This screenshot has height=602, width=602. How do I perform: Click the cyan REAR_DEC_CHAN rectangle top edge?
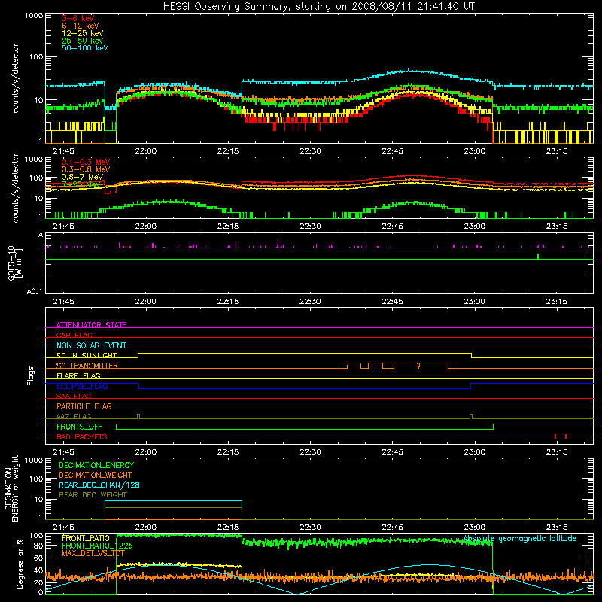(x=173, y=501)
